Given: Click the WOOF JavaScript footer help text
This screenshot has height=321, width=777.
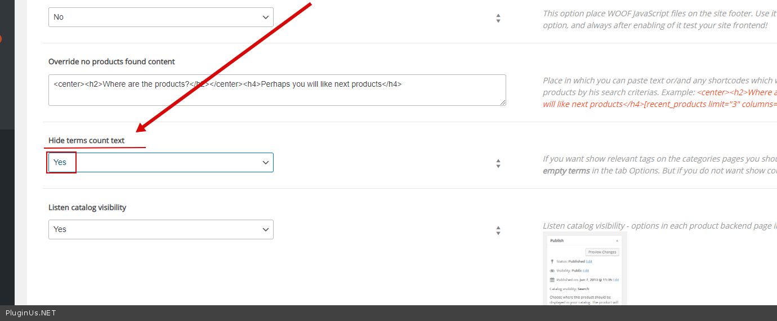Looking at the screenshot, I should point(660,19).
